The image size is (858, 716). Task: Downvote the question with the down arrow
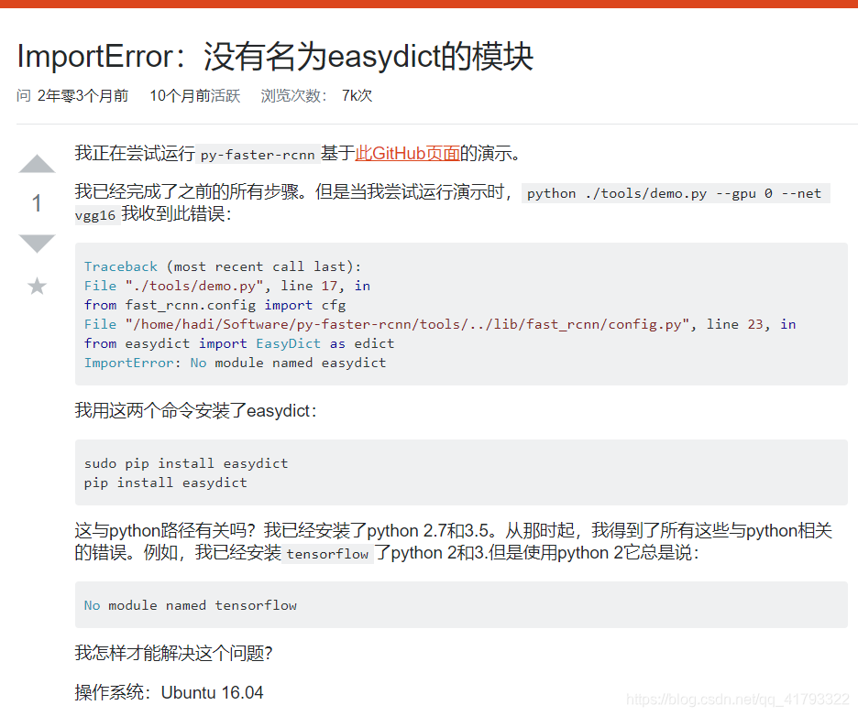click(36, 242)
